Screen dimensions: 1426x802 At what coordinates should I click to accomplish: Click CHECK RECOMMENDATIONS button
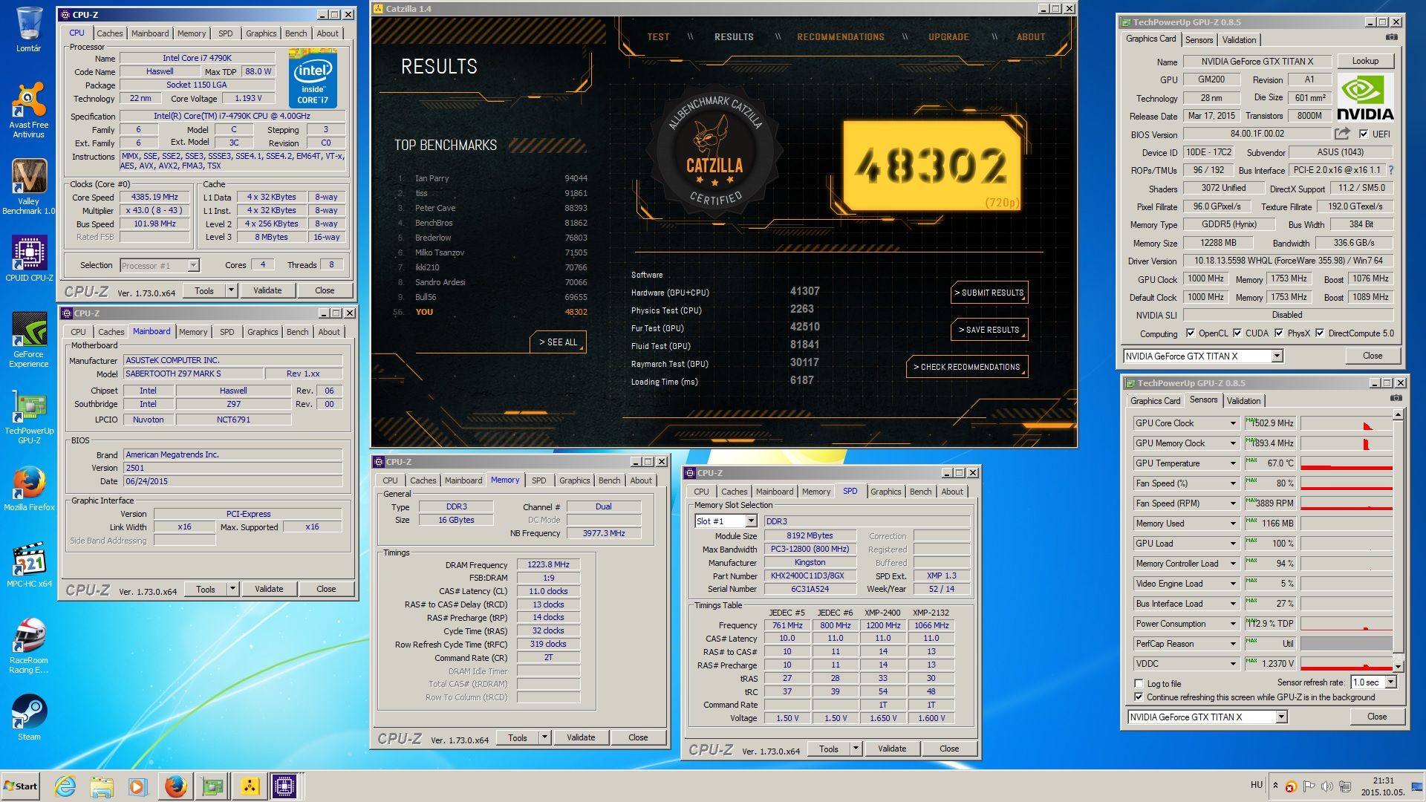(x=967, y=367)
